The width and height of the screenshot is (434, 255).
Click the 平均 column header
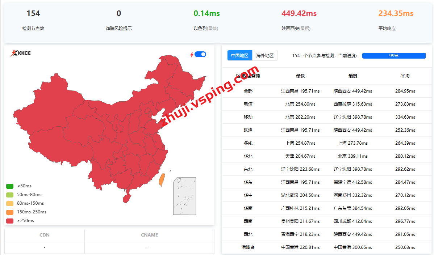pos(405,76)
